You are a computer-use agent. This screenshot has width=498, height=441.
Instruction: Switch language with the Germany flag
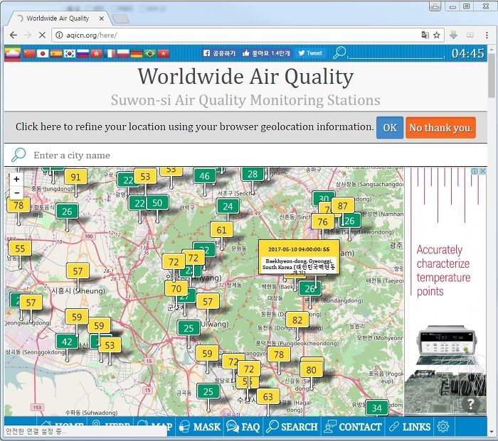click(137, 53)
